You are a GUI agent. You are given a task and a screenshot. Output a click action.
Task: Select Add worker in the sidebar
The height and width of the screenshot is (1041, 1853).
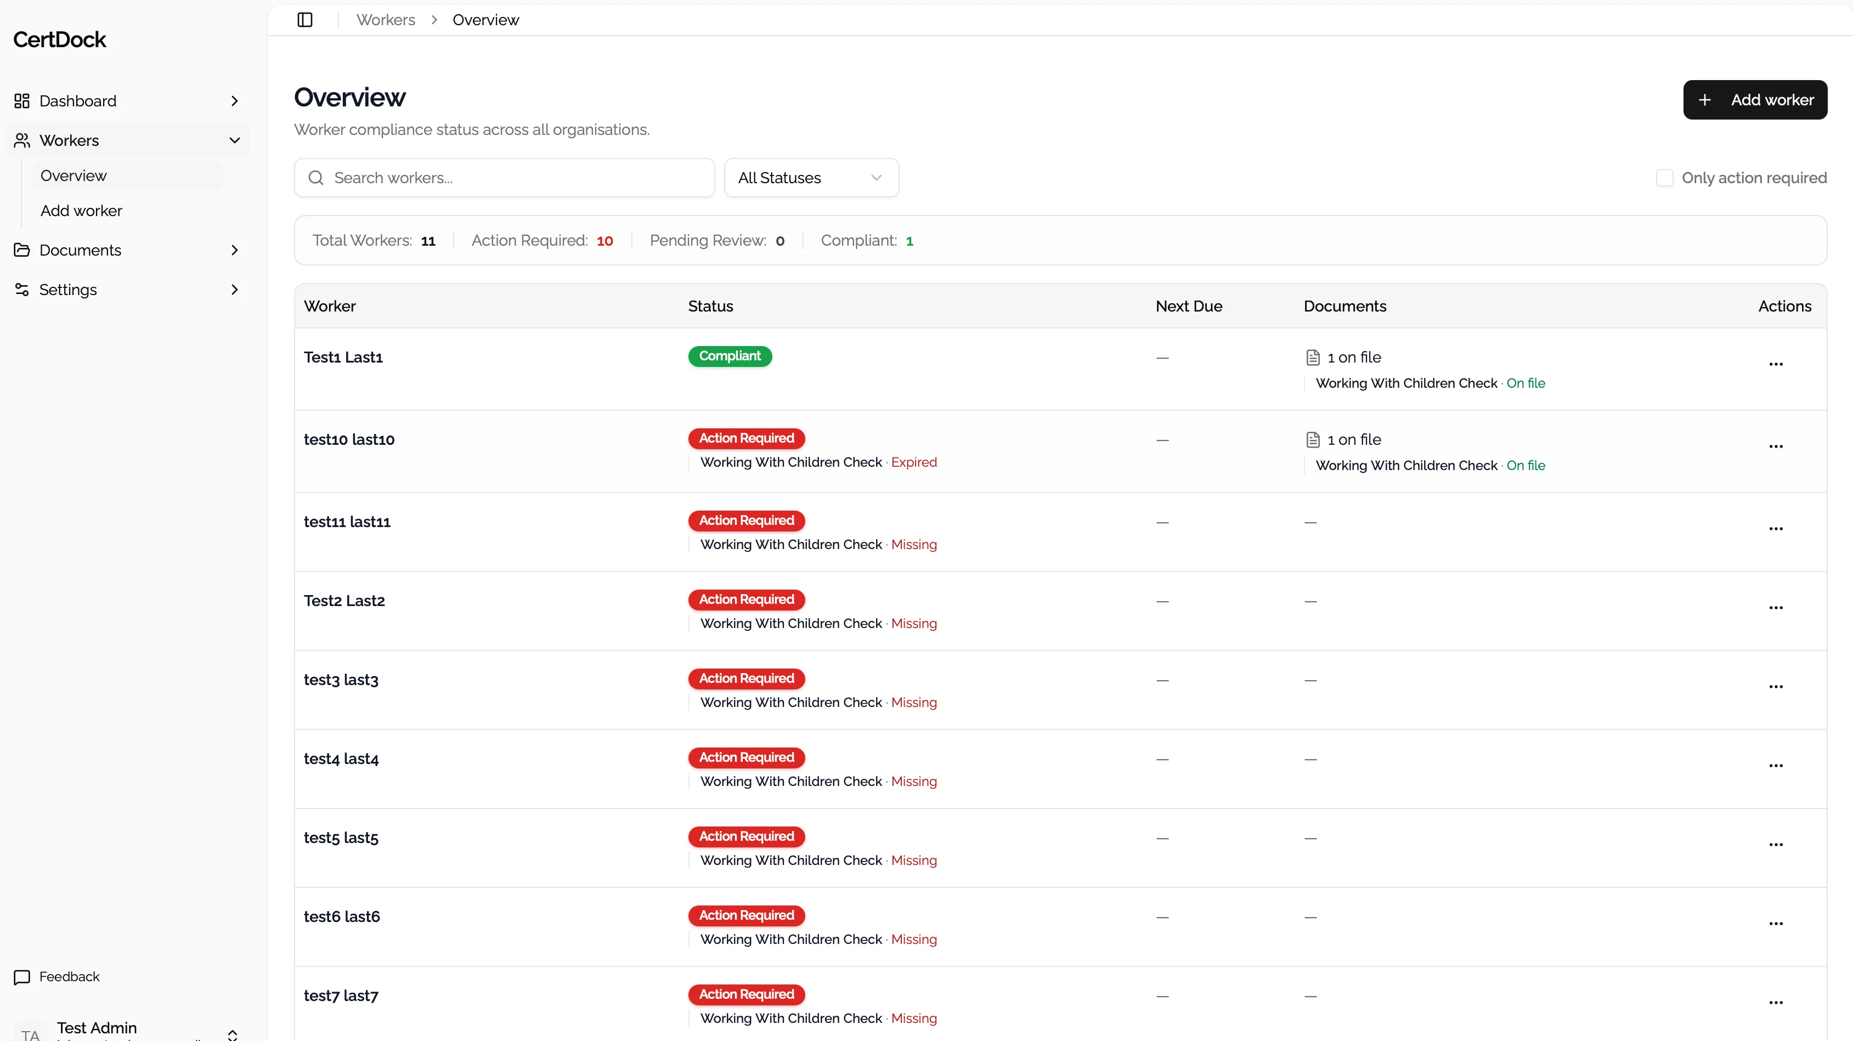click(x=127, y=211)
